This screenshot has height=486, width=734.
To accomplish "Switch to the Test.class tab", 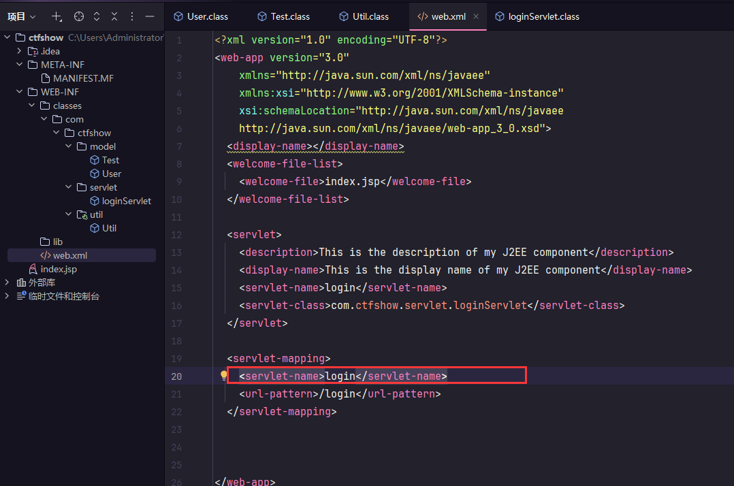I will point(284,16).
